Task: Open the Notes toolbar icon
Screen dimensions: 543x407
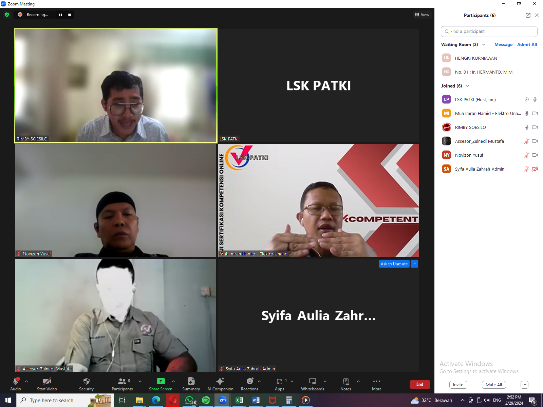Action: point(346,381)
